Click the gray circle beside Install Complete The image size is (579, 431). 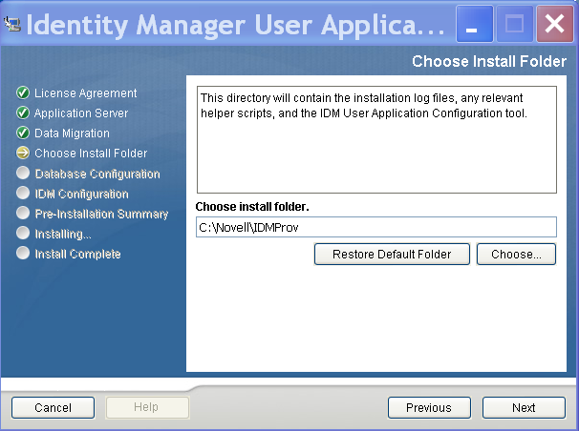tap(23, 253)
